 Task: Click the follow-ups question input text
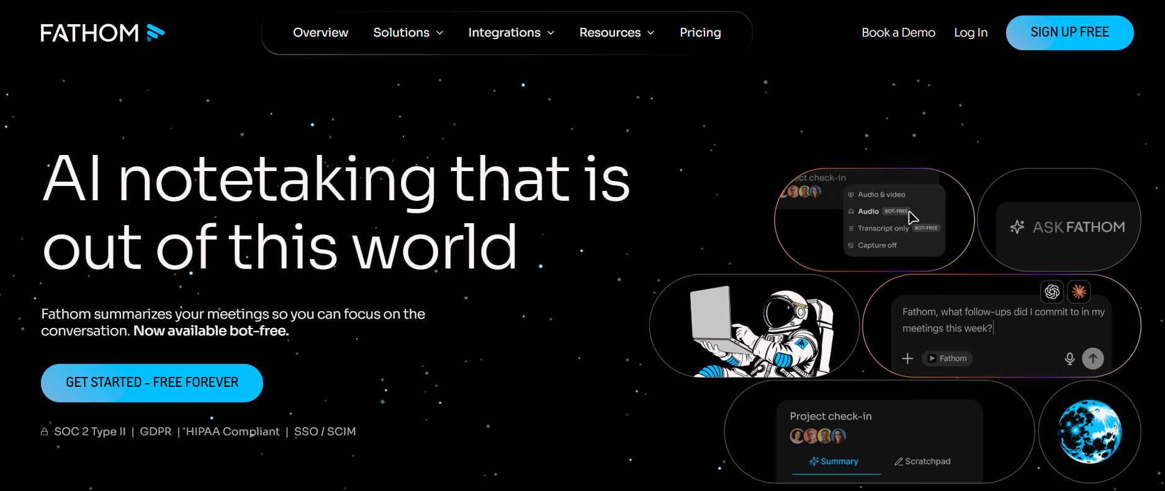tap(1003, 320)
